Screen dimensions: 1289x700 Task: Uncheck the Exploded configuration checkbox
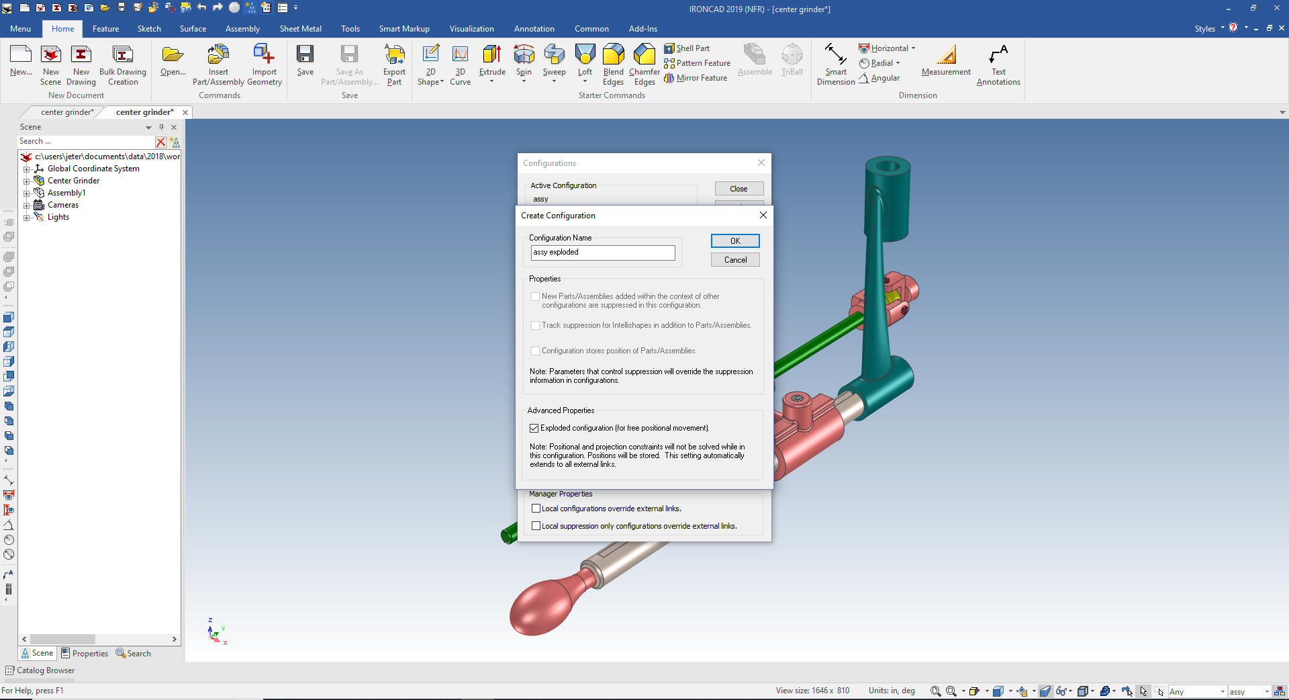click(x=534, y=428)
